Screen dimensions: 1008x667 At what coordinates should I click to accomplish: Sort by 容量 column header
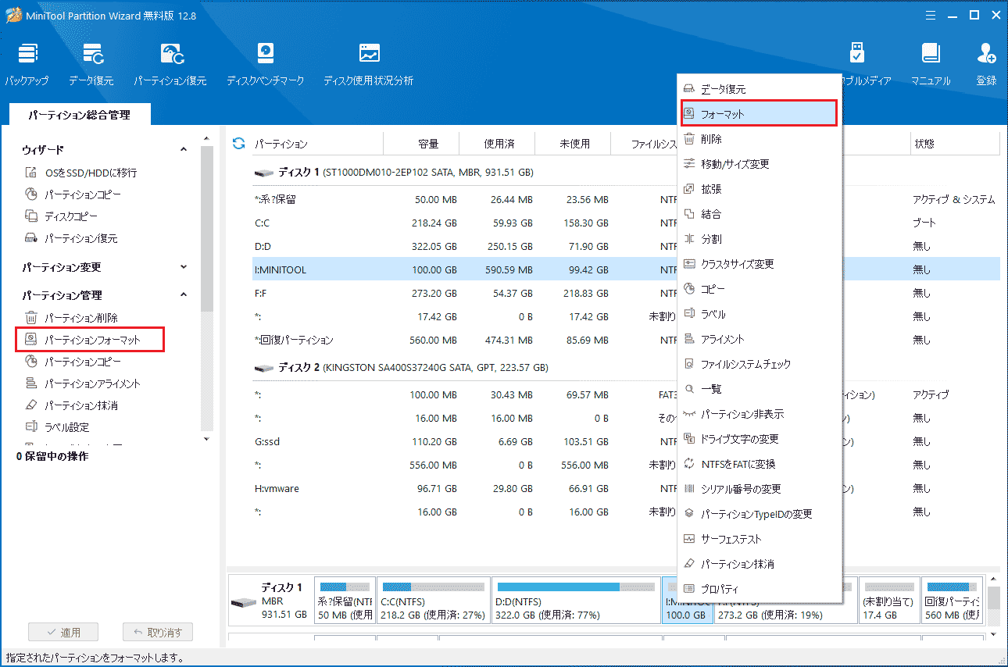(x=421, y=144)
